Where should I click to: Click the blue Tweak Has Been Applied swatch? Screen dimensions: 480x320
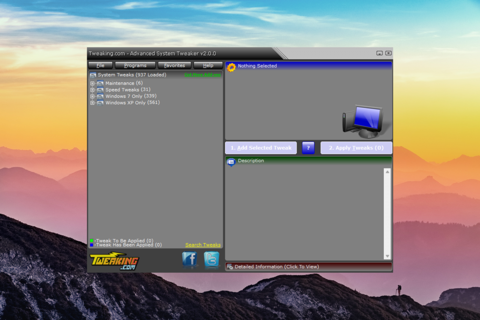(x=91, y=245)
